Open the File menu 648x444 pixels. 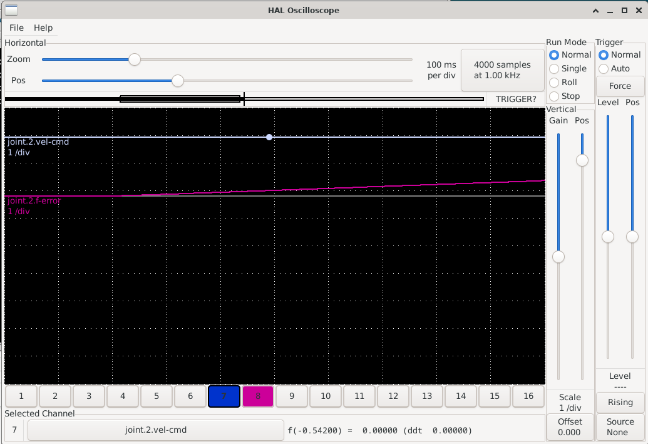coord(16,28)
